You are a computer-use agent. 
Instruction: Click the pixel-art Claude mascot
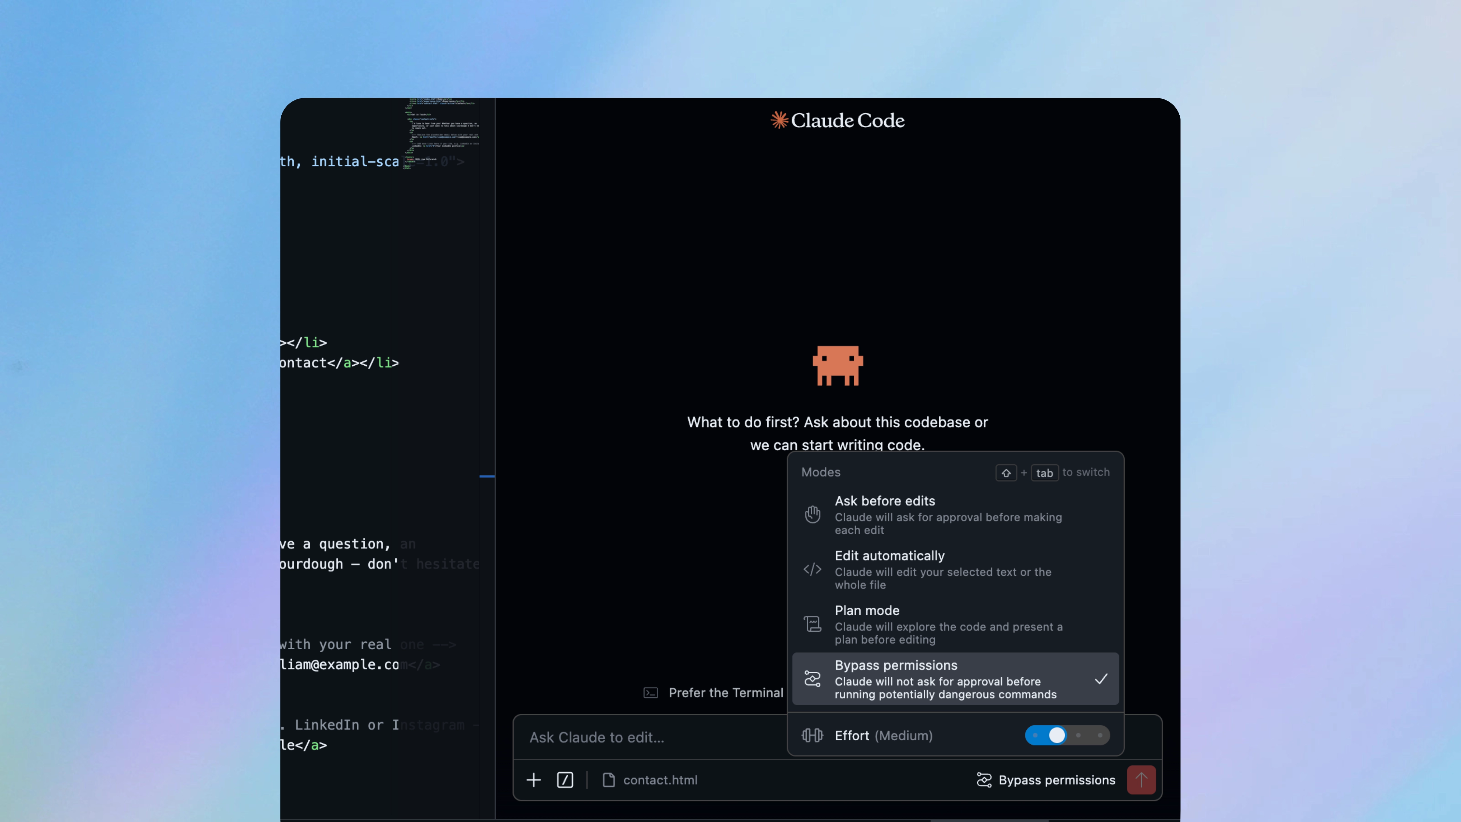(838, 366)
